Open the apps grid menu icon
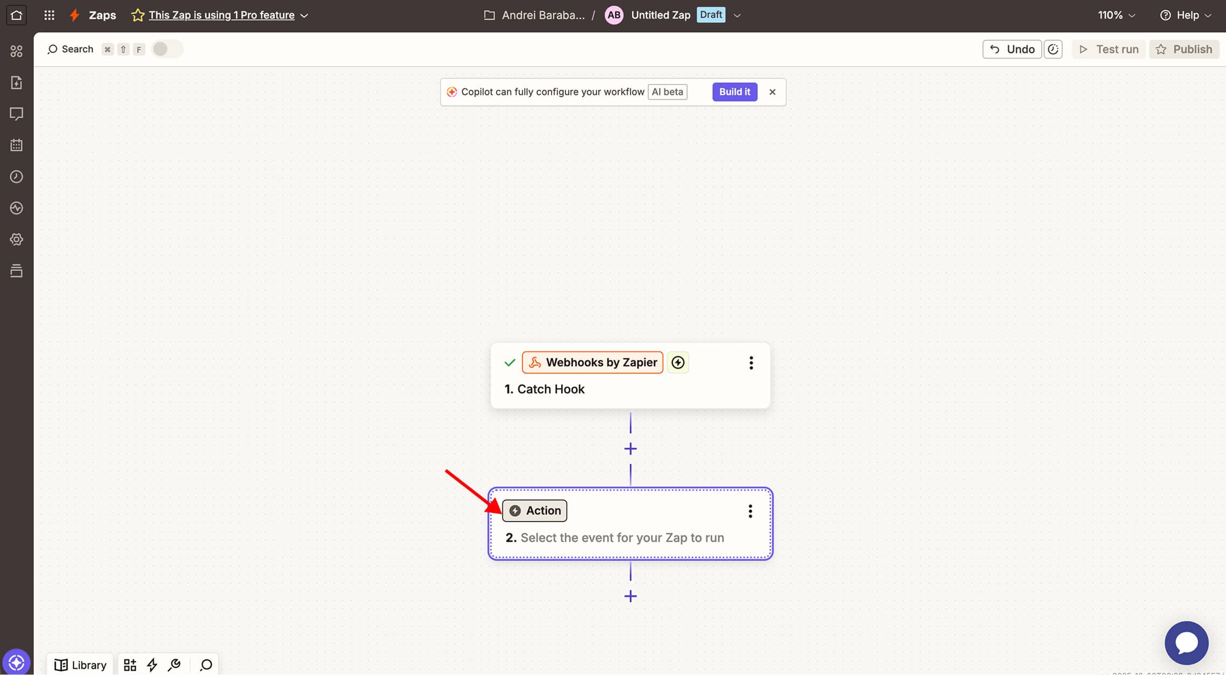 click(x=49, y=15)
